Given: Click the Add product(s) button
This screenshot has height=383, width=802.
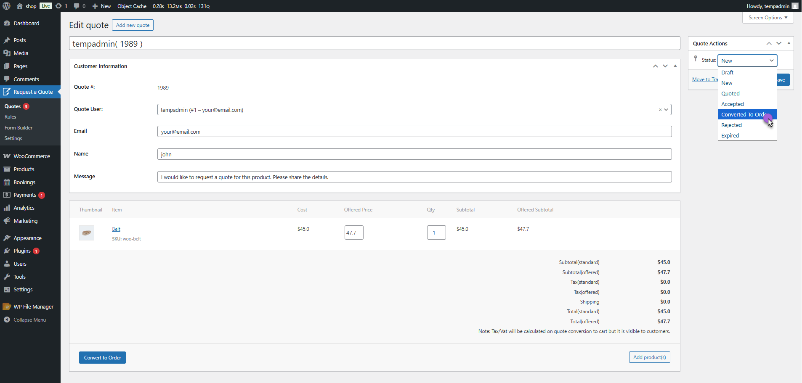Looking at the screenshot, I should [649, 357].
